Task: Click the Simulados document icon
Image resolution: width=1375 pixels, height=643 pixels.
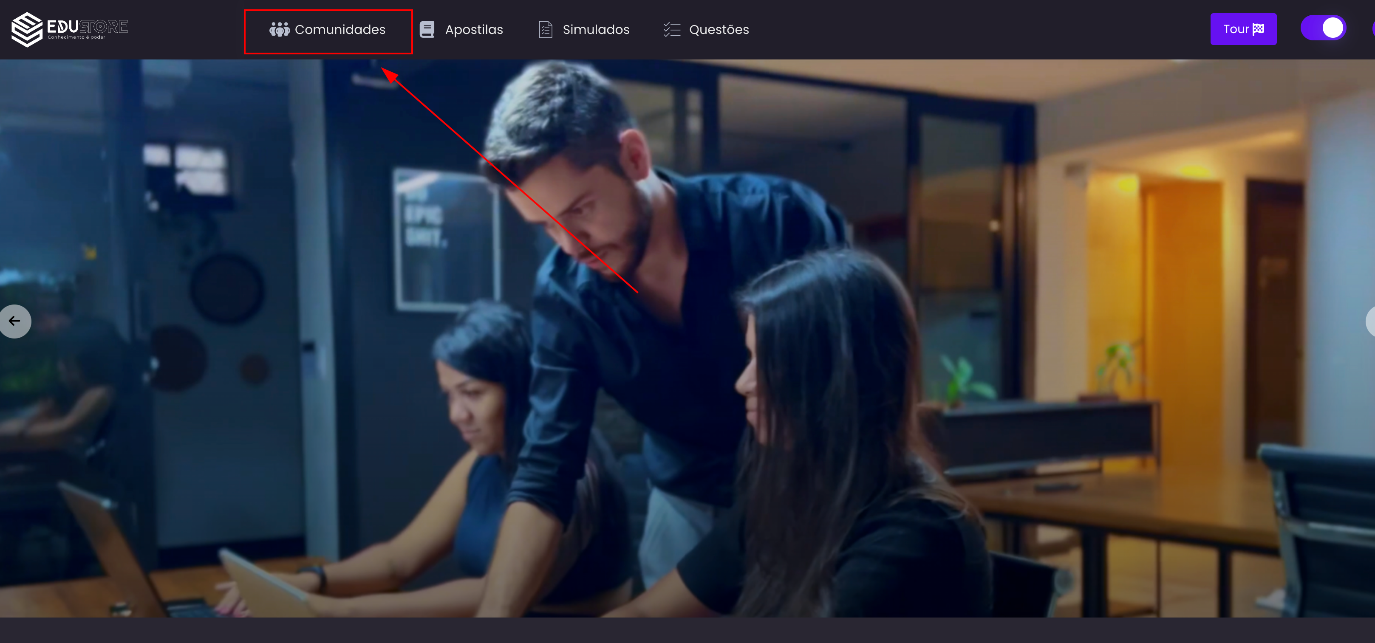Action: tap(545, 29)
